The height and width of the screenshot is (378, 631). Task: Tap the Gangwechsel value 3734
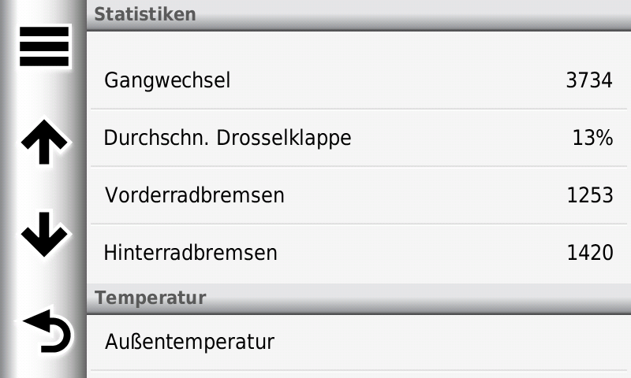(x=589, y=80)
